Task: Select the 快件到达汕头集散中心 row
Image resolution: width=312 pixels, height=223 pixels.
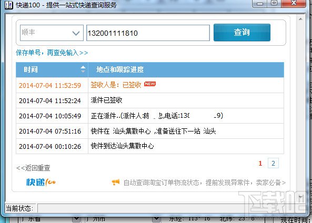Action: pyautogui.click(x=150, y=146)
